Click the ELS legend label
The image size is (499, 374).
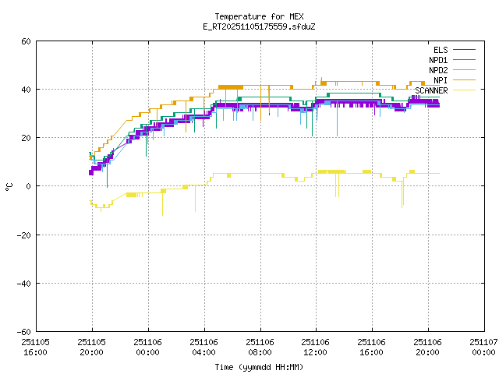pos(441,50)
